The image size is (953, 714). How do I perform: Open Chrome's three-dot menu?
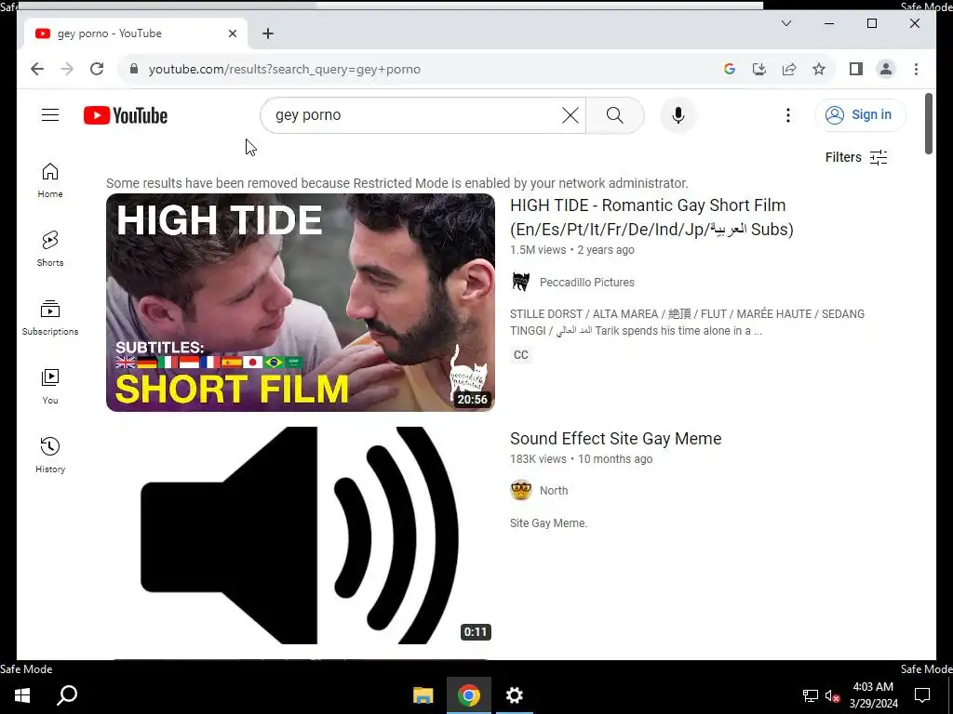pos(916,69)
